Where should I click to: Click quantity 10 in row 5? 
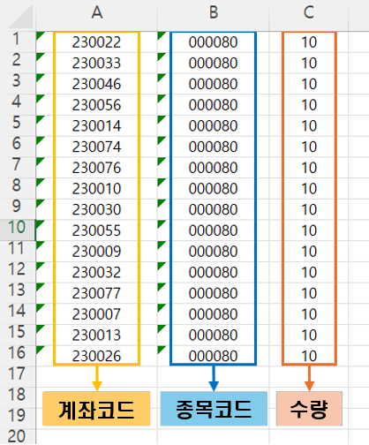309,125
